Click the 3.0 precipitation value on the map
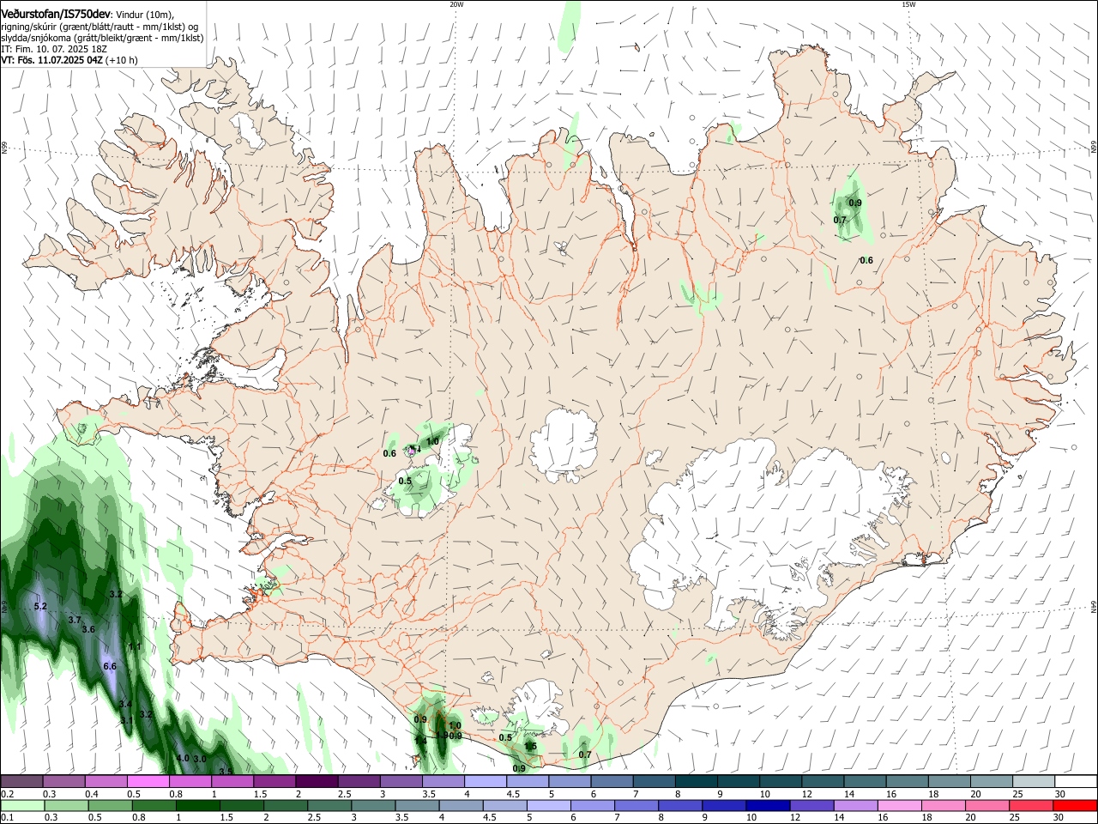This screenshot has height=824, width=1098. point(200,759)
